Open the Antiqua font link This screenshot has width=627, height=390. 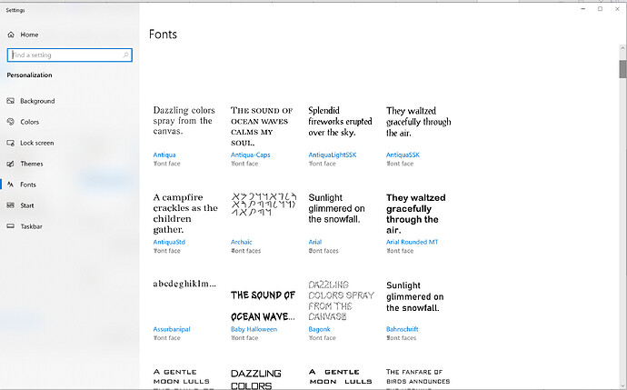[x=164, y=155]
